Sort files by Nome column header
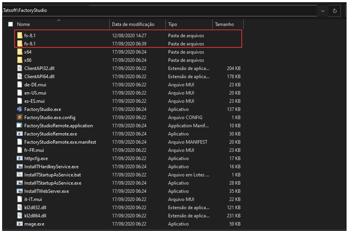 [x=24, y=24]
